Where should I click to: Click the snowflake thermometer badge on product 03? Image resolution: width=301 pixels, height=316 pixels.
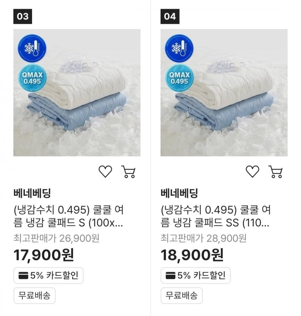point(32,48)
